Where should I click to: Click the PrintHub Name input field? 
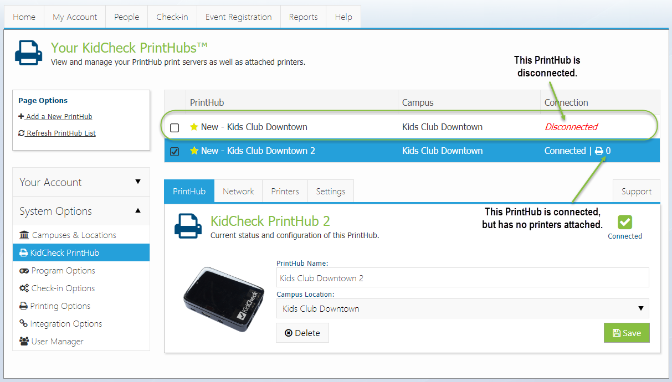[x=463, y=278]
